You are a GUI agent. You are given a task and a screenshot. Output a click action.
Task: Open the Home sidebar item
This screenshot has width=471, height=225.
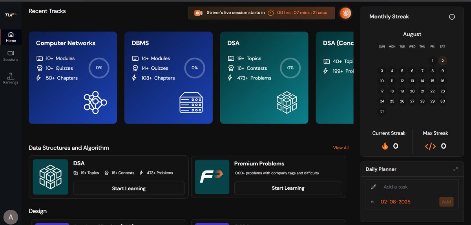[x=11, y=37]
